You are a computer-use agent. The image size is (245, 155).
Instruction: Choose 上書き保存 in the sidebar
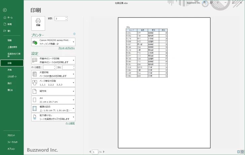12,47
